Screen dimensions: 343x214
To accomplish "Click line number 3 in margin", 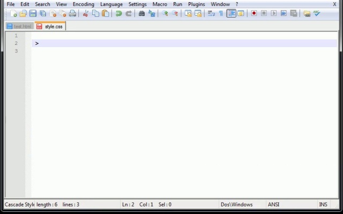I will click(16, 51).
